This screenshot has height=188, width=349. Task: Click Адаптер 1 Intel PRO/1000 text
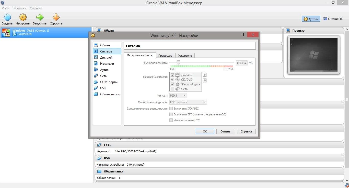pyautogui.click(x=126, y=151)
